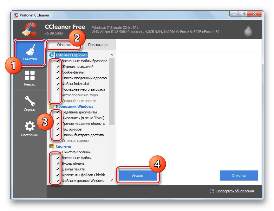
Task: Click the version text v5.09.5343
Action: 54,33
